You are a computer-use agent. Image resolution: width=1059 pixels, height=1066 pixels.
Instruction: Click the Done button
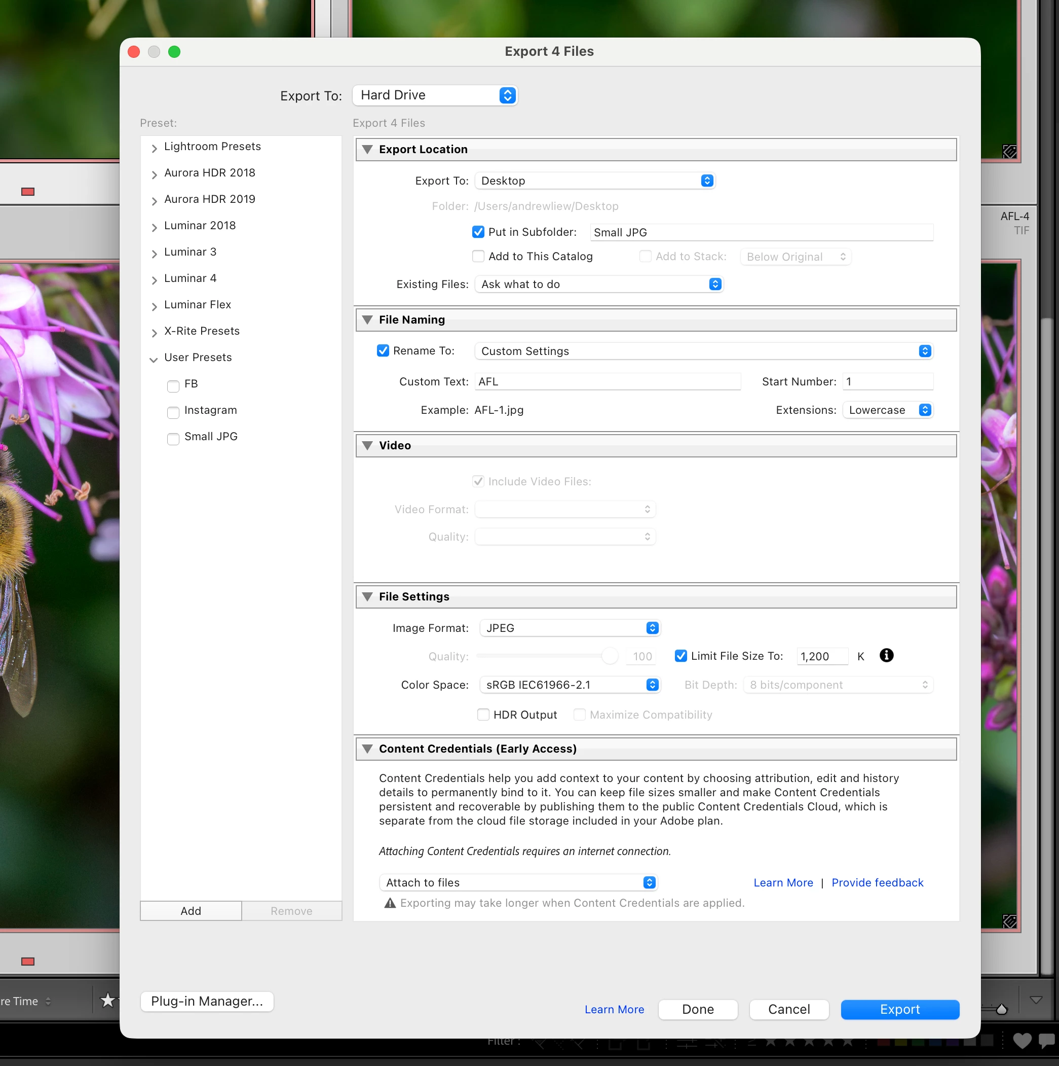(698, 1009)
